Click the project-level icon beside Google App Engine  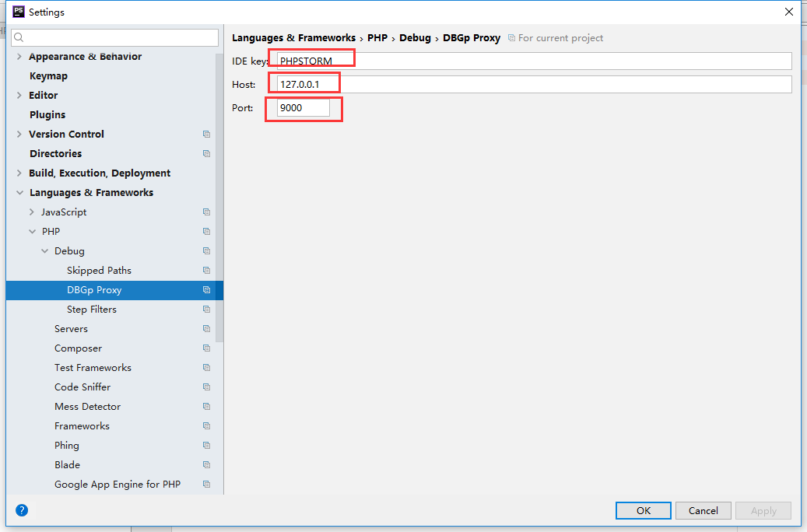pyautogui.click(x=206, y=484)
